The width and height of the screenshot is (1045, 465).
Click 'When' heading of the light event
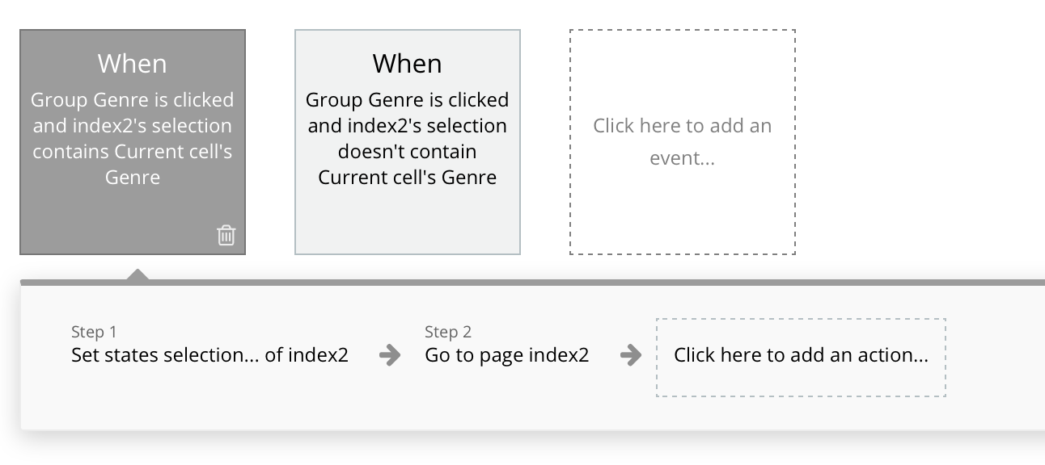tap(407, 64)
